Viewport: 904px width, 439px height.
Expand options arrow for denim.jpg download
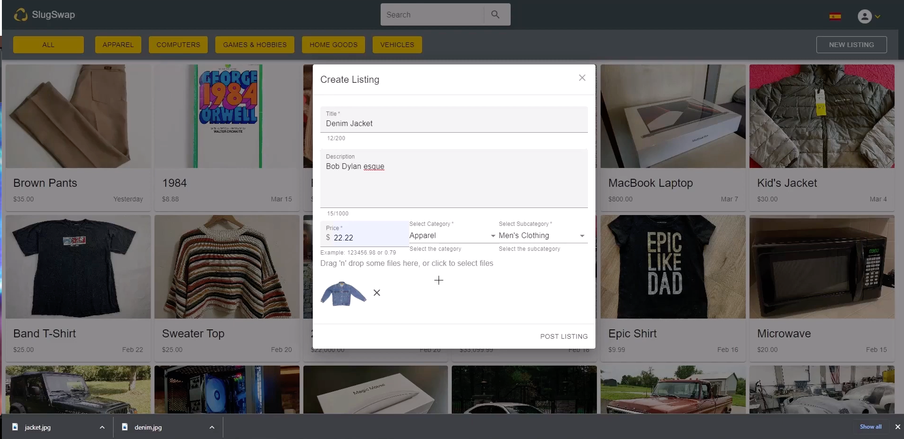pyautogui.click(x=212, y=427)
